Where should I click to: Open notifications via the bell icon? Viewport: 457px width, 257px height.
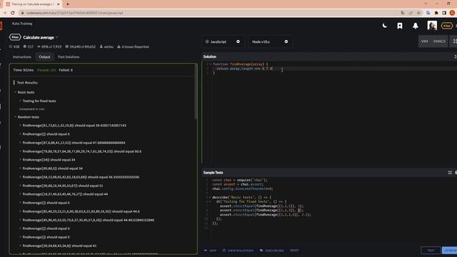(x=416, y=26)
